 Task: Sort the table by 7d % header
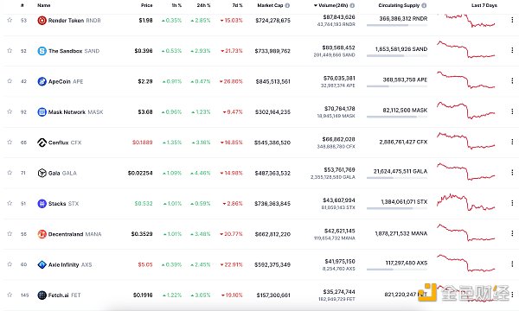tap(237, 5)
